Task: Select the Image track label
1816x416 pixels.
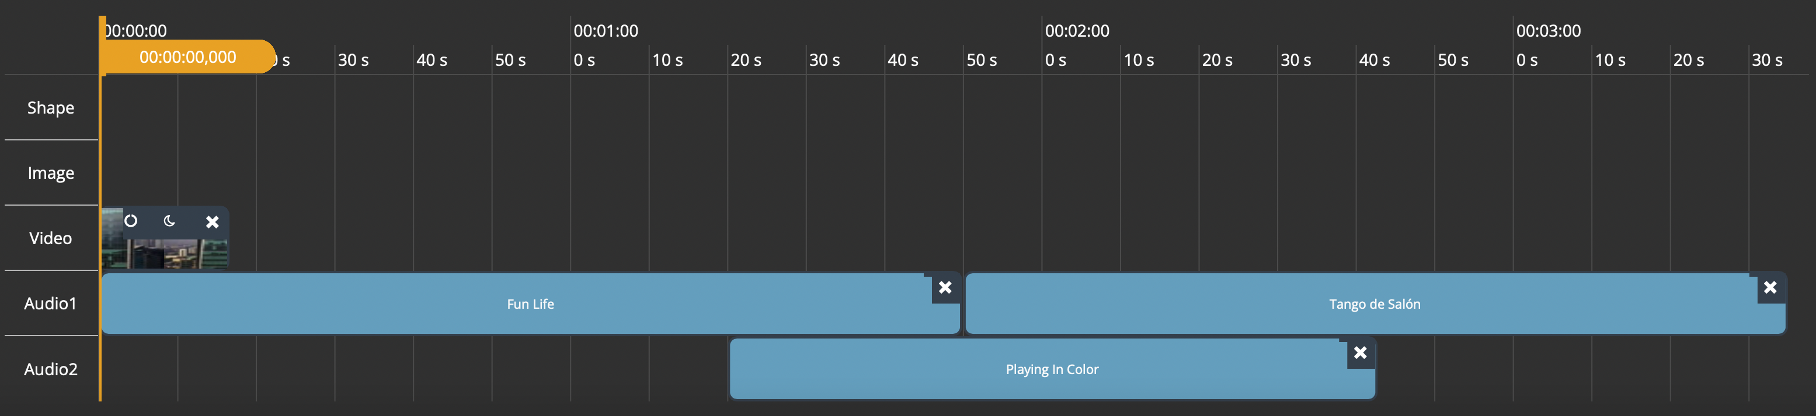Action: pos(51,173)
